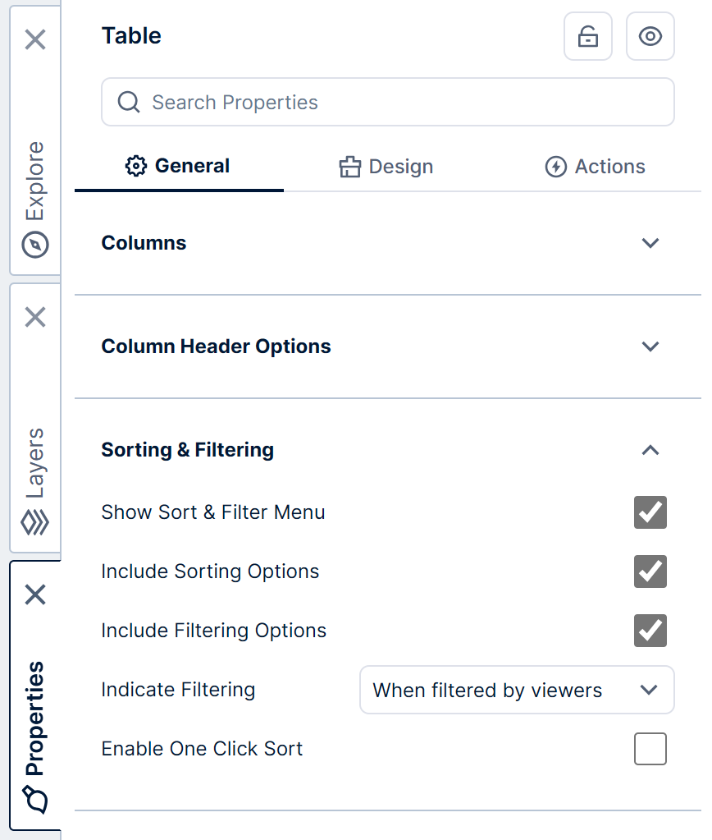The width and height of the screenshot is (712, 840).
Task: Switch to the Actions tab
Action: 595,166
